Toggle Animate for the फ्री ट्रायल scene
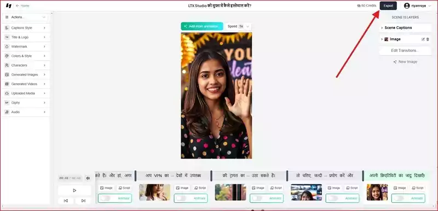 click(257, 198)
